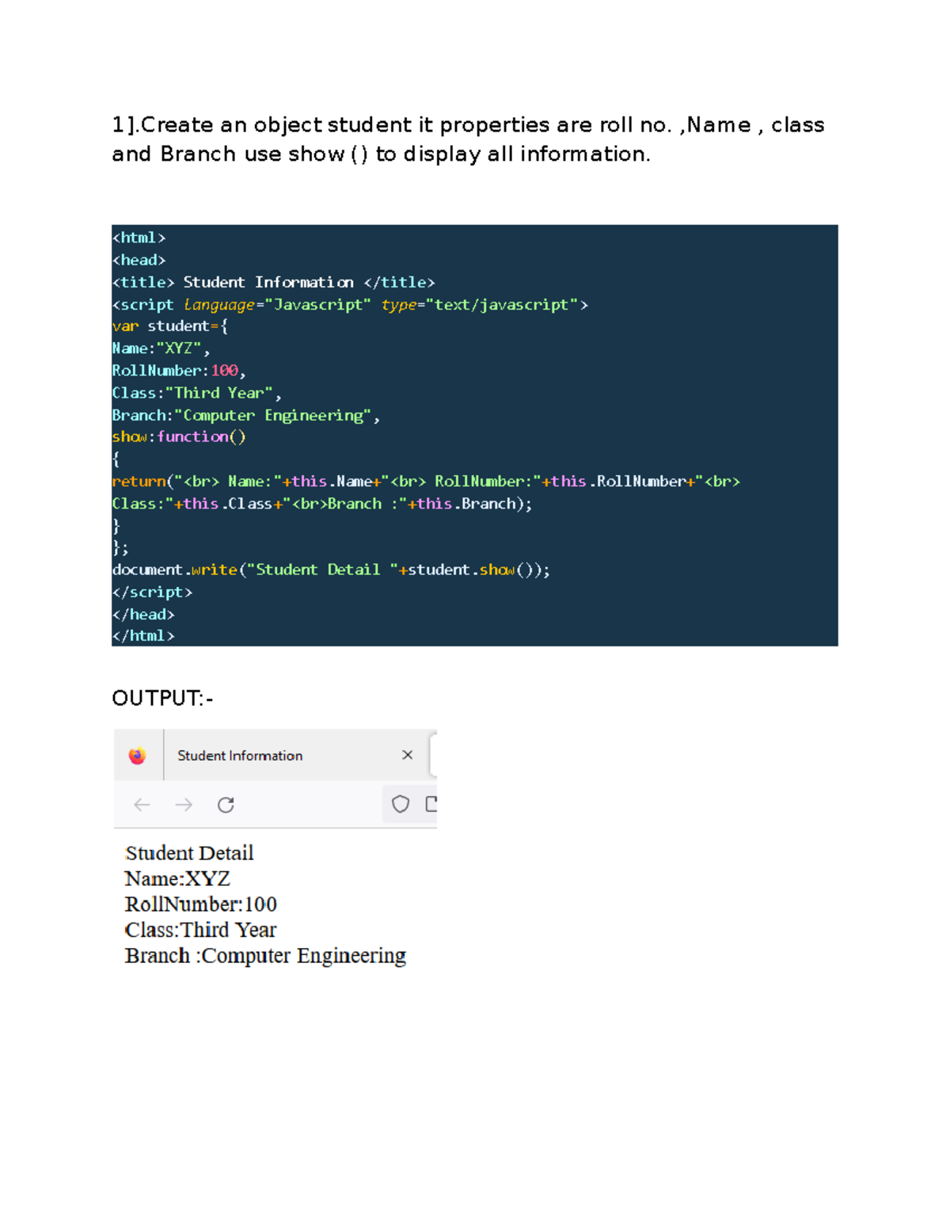Click the Class:Third Year output line
Image resolution: width=950 pixels, height=1230 pixels.
click(200, 930)
